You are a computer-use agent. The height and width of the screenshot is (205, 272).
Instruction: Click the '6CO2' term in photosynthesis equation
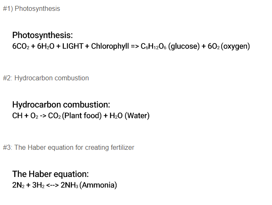[21, 46]
